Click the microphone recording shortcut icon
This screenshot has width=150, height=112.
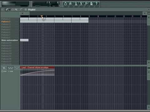(x=86, y=4)
